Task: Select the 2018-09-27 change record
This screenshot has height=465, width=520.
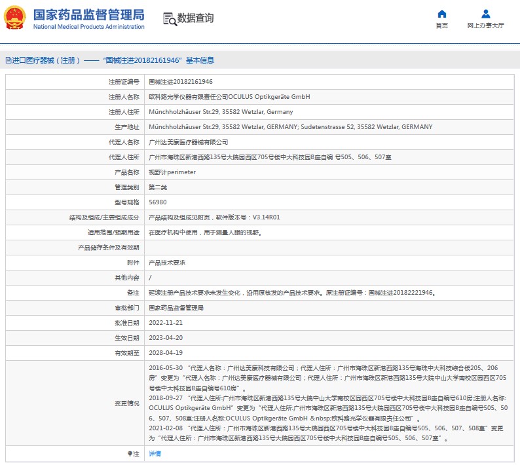Action: [328, 408]
